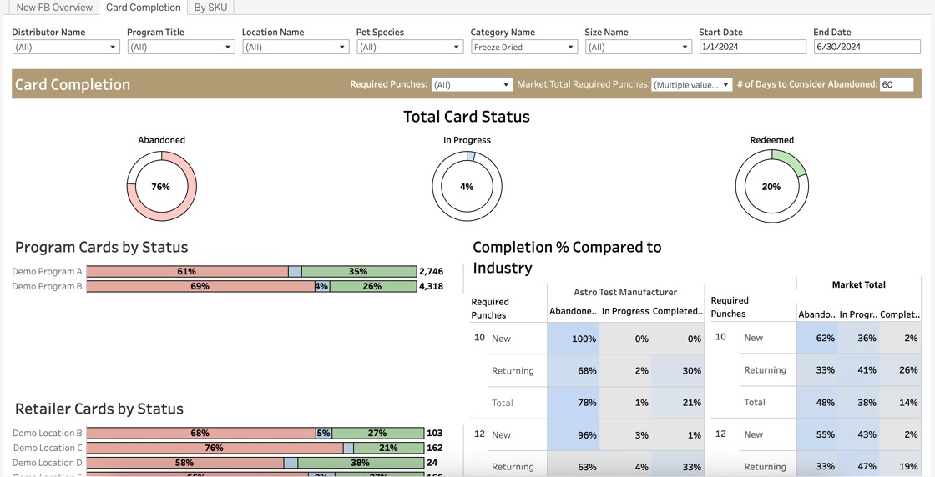Open the By SKU tab

210,8
